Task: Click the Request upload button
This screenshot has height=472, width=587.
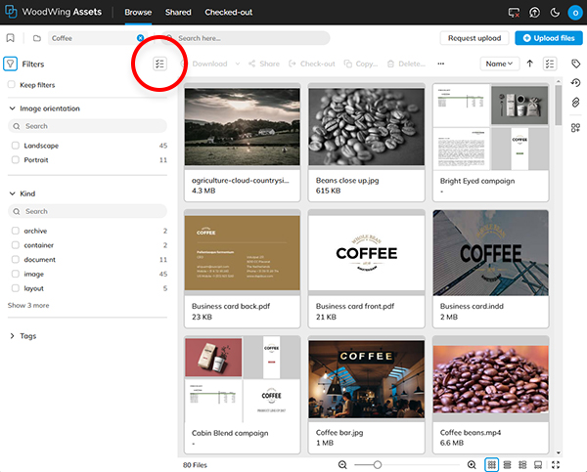Action: coord(474,38)
